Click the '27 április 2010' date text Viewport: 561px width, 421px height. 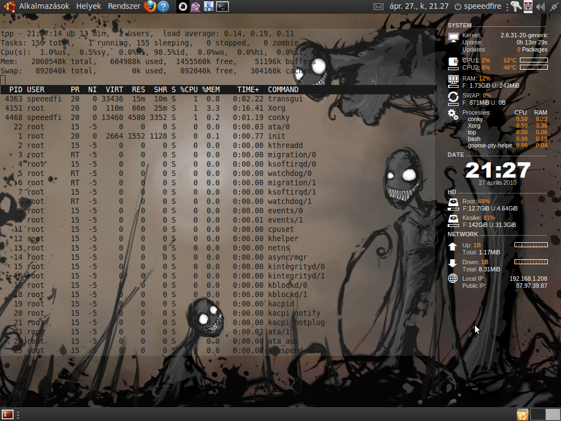coord(497,183)
